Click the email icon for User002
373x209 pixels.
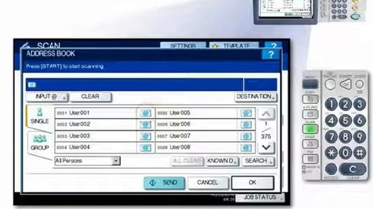pos(145,124)
